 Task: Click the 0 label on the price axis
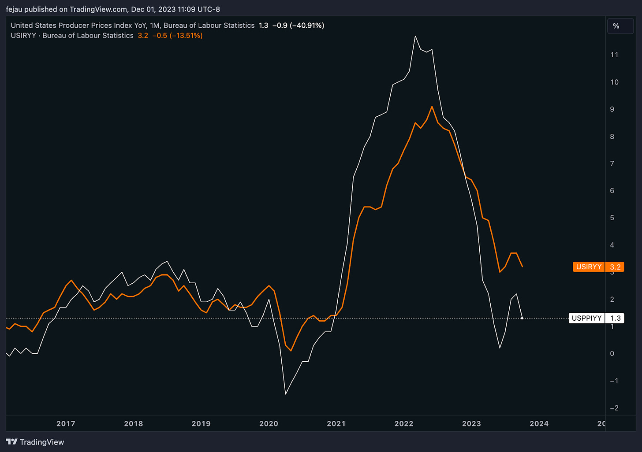click(612, 354)
